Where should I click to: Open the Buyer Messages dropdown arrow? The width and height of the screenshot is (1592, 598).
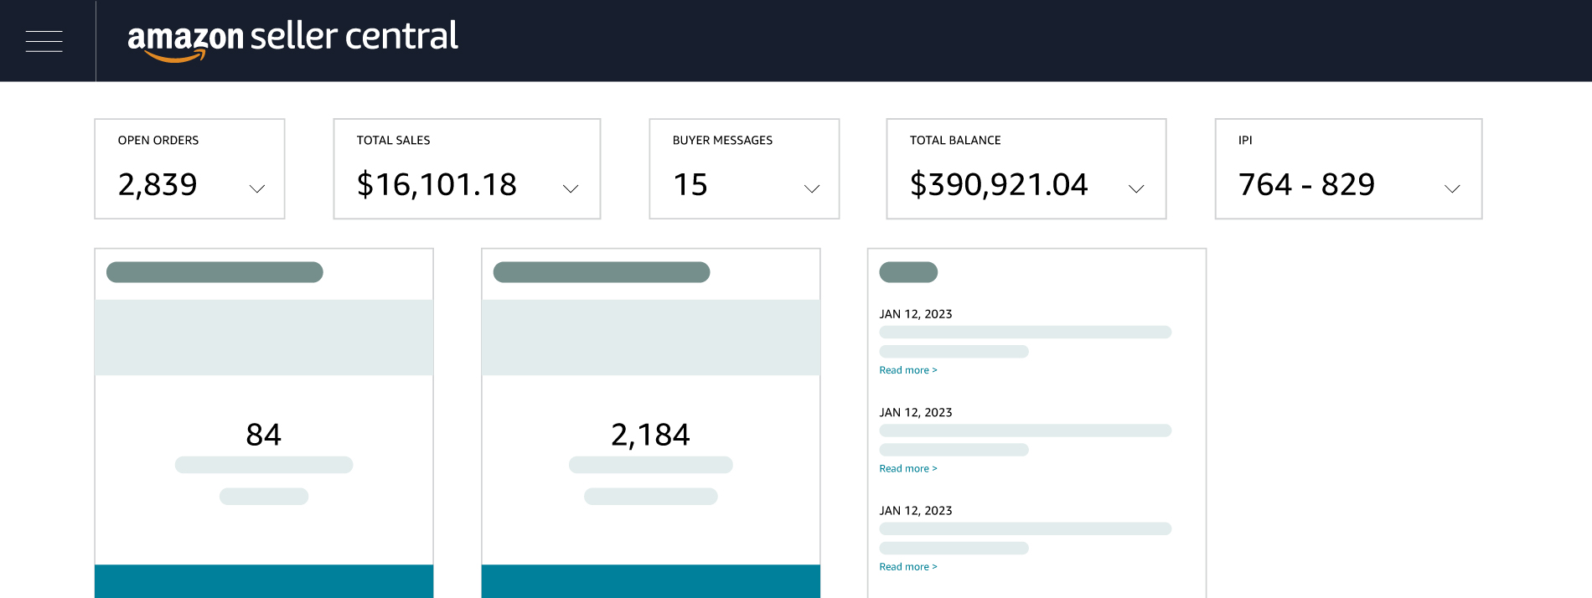pos(811,188)
